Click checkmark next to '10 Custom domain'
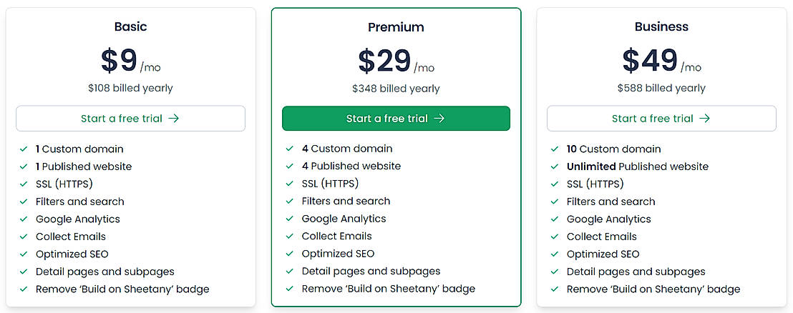 [555, 149]
